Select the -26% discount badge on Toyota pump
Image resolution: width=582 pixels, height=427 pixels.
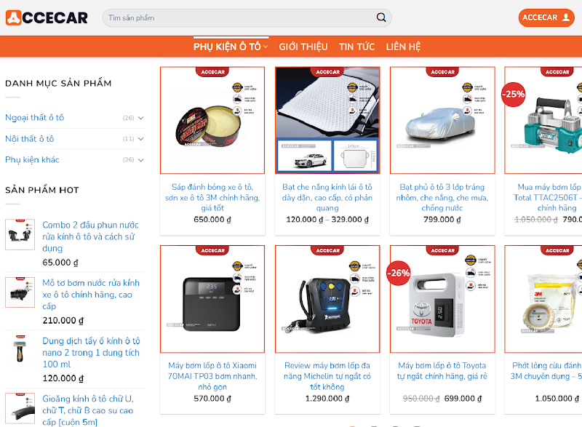coord(398,274)
